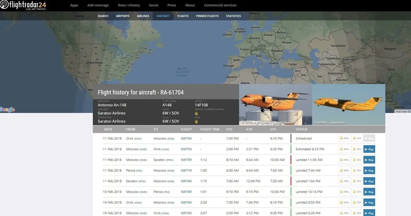Click the aircraft age lock icon
This screenshot has height=216, width=411.
click(196, 121)
